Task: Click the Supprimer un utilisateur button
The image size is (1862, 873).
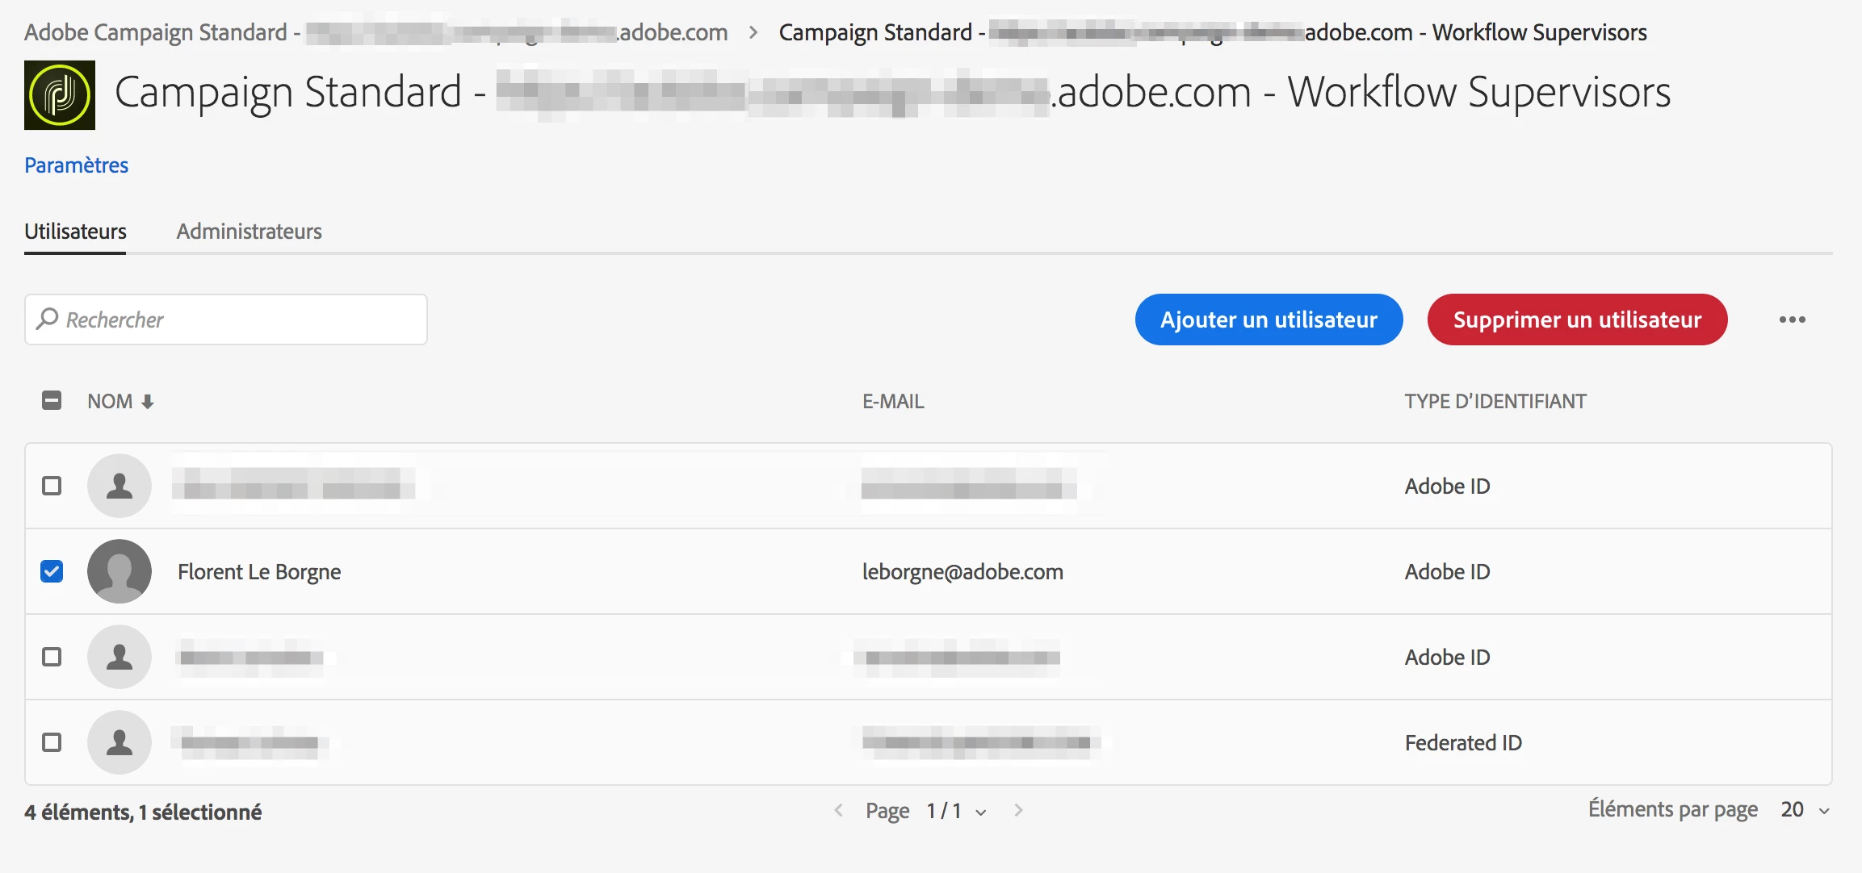Action: [x=1577, y=320]
